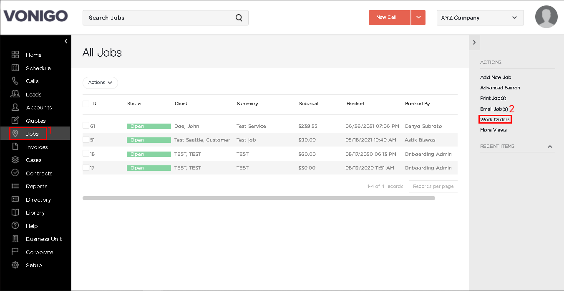The image size is (564, 291).
Task: Open the Work Orders link
Action: pyautogui.click(x=495, y=119)
